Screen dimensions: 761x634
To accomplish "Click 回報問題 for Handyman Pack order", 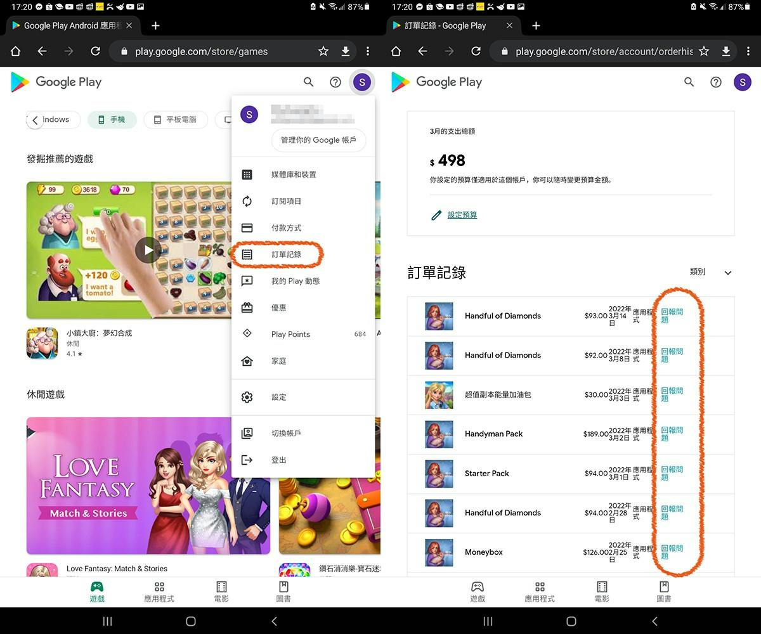I will click(672, 434).
